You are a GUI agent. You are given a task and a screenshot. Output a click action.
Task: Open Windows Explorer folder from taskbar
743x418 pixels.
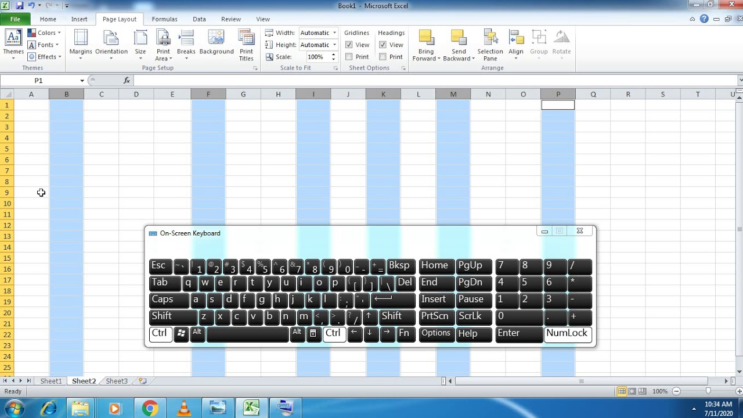point(80,409)
